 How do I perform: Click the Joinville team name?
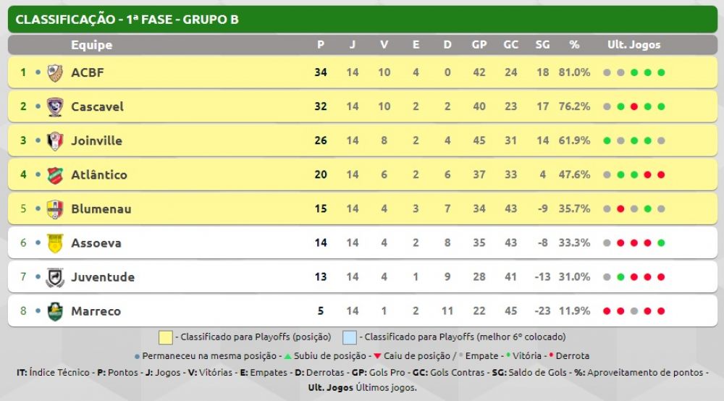(x=96, y=140)
